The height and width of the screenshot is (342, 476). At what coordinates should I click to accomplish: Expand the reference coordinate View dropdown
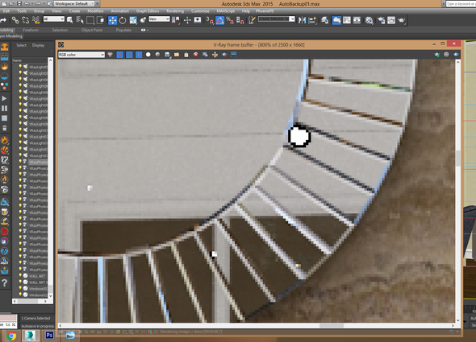[159, 19]
